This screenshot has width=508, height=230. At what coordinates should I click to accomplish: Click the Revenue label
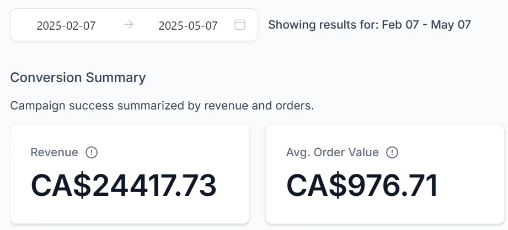[54, 152]
